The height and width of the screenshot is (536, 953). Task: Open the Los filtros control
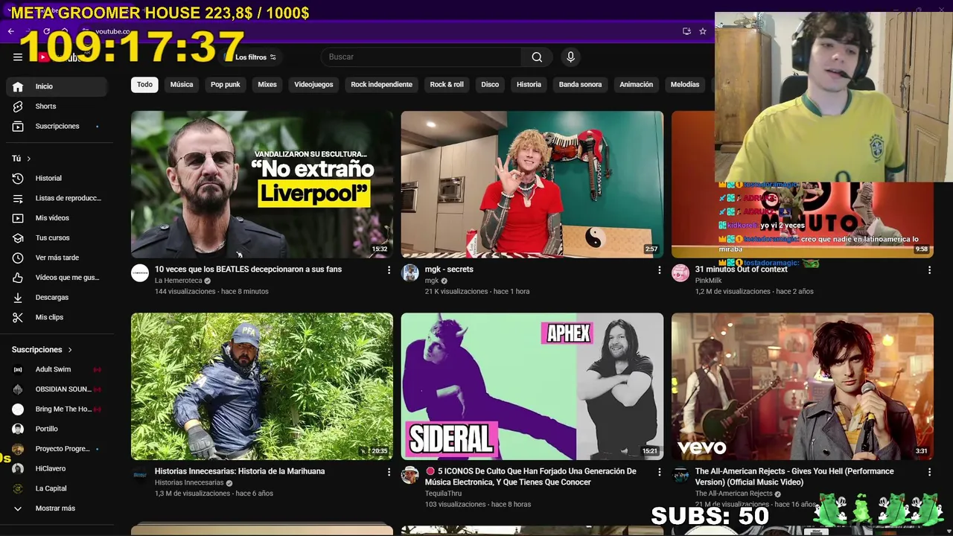coord(256,57)
